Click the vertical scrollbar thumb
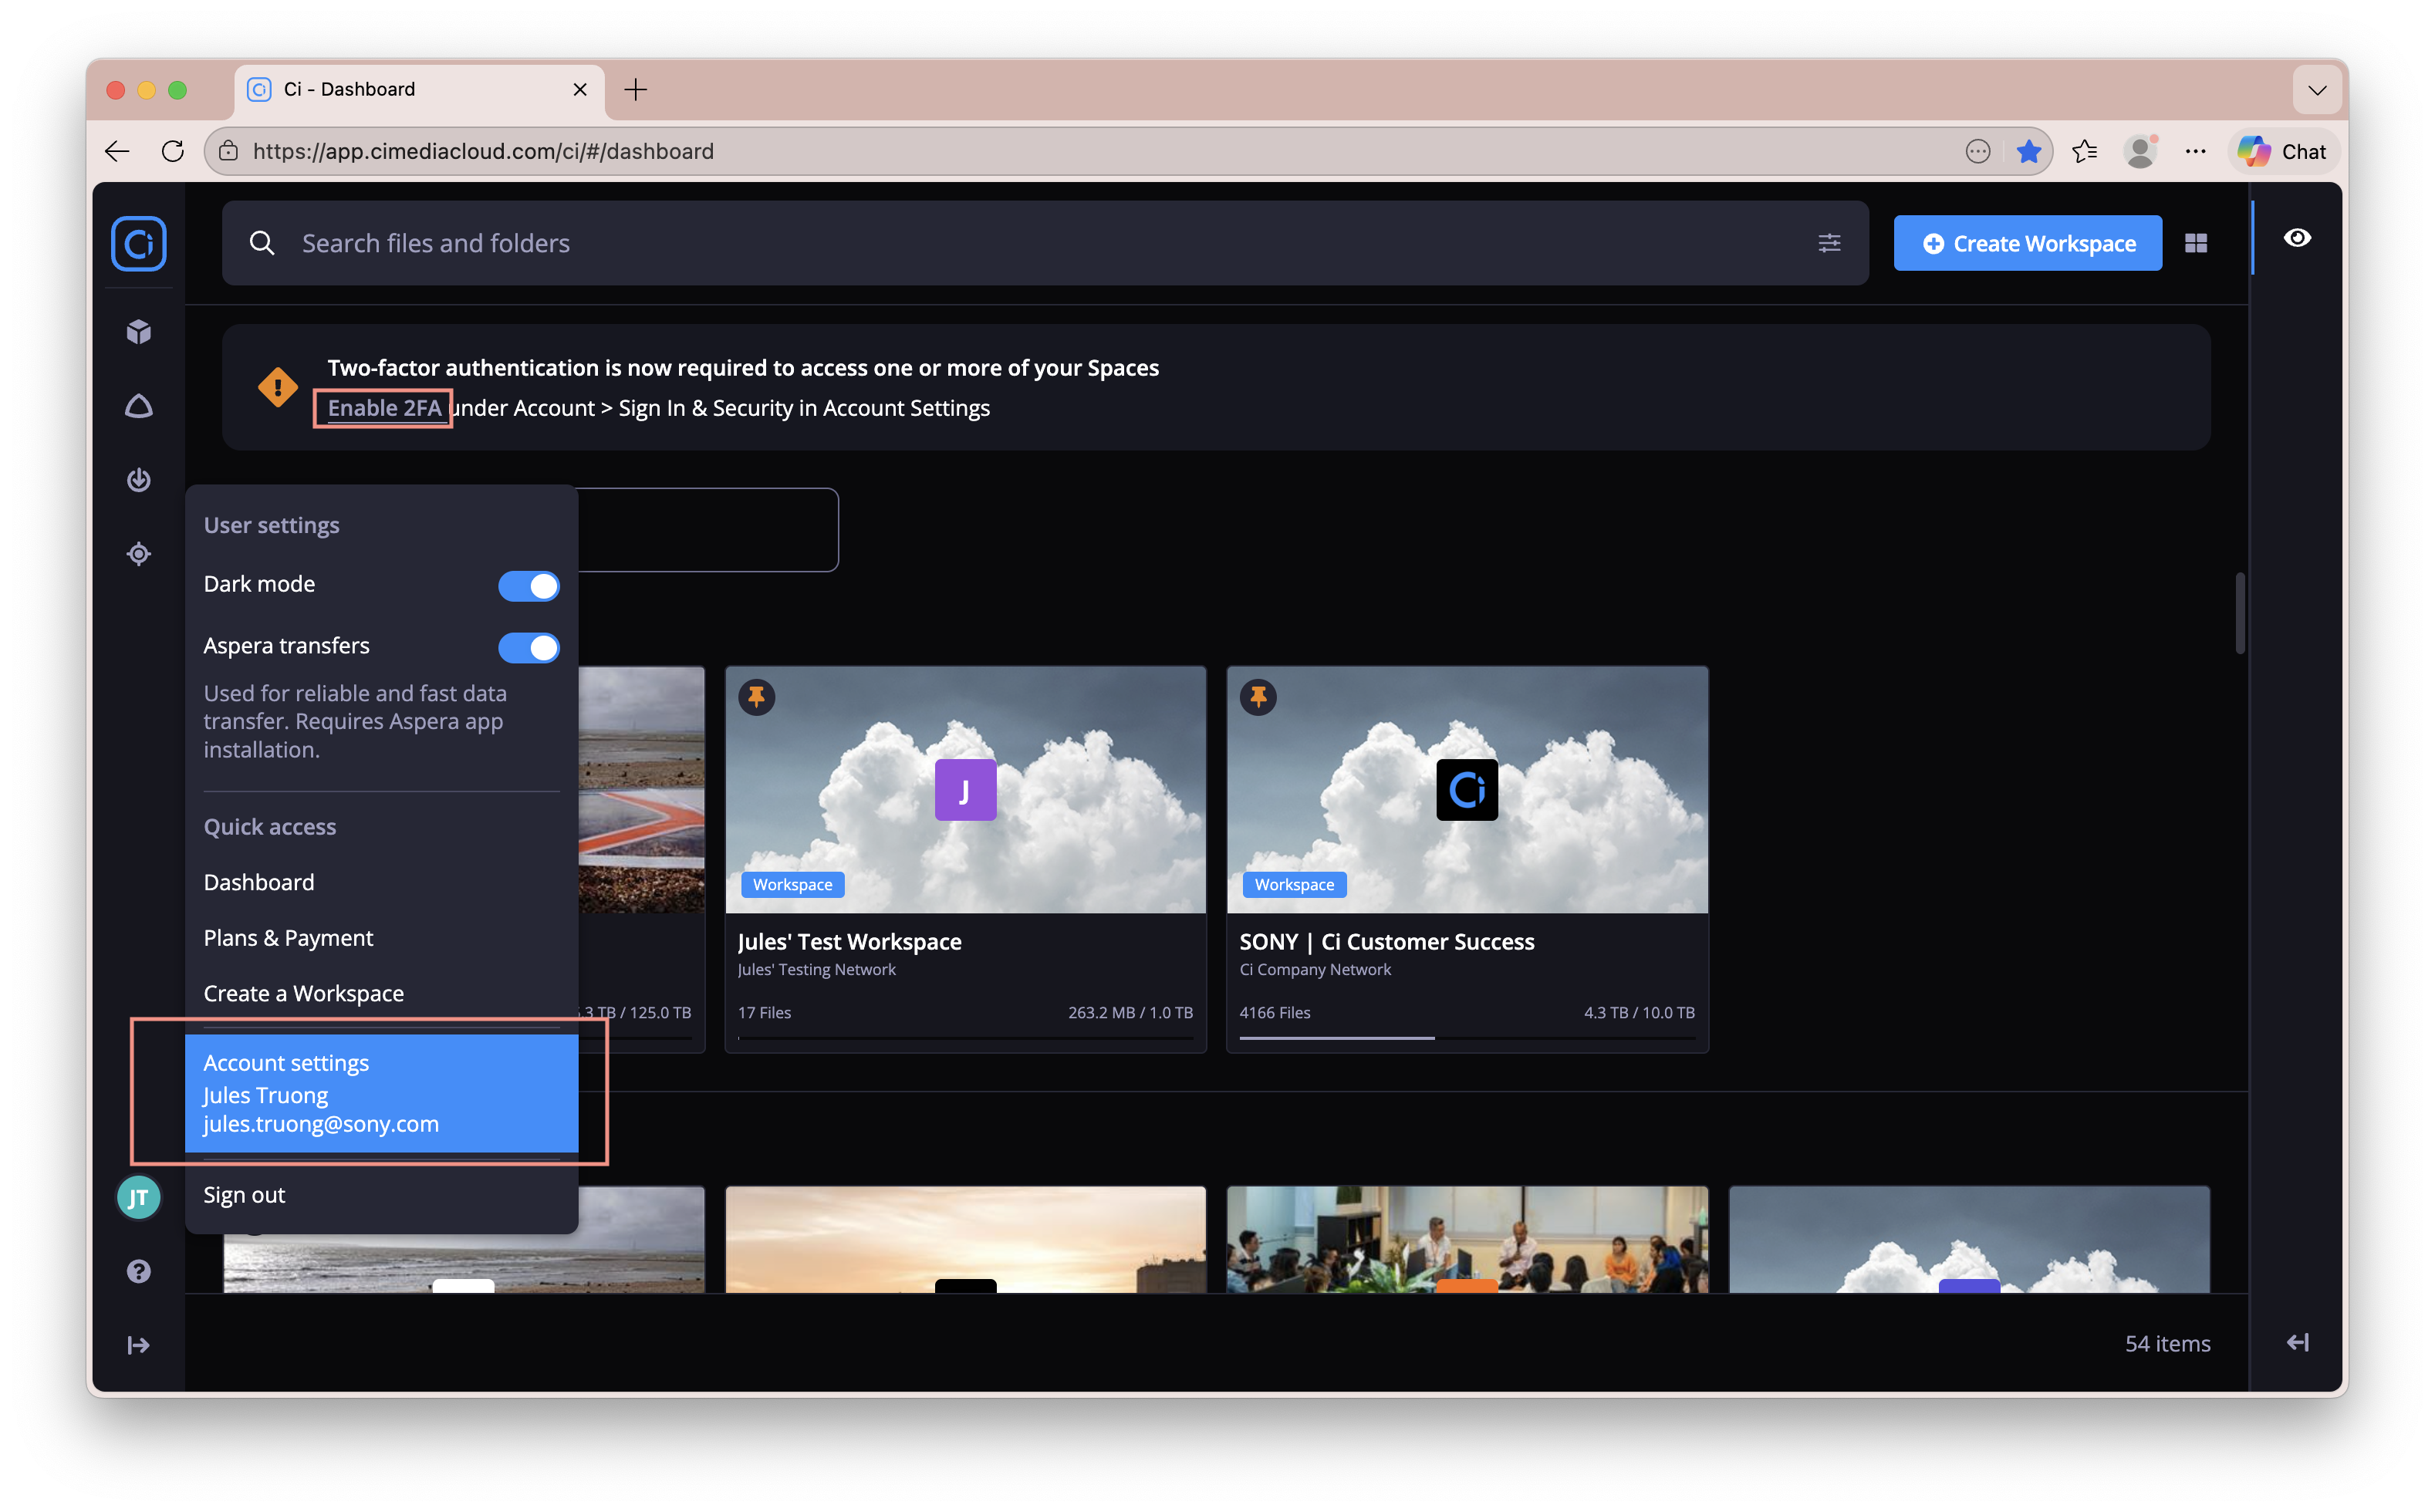 2240,614
